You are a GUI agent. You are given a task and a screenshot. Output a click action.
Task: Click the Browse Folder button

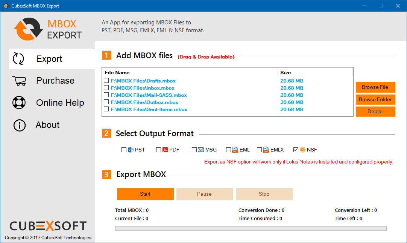click(375, 100)
